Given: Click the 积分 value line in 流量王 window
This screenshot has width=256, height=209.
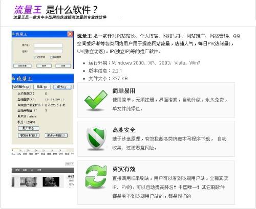Looking at the screenshot, I should point(26,122).
